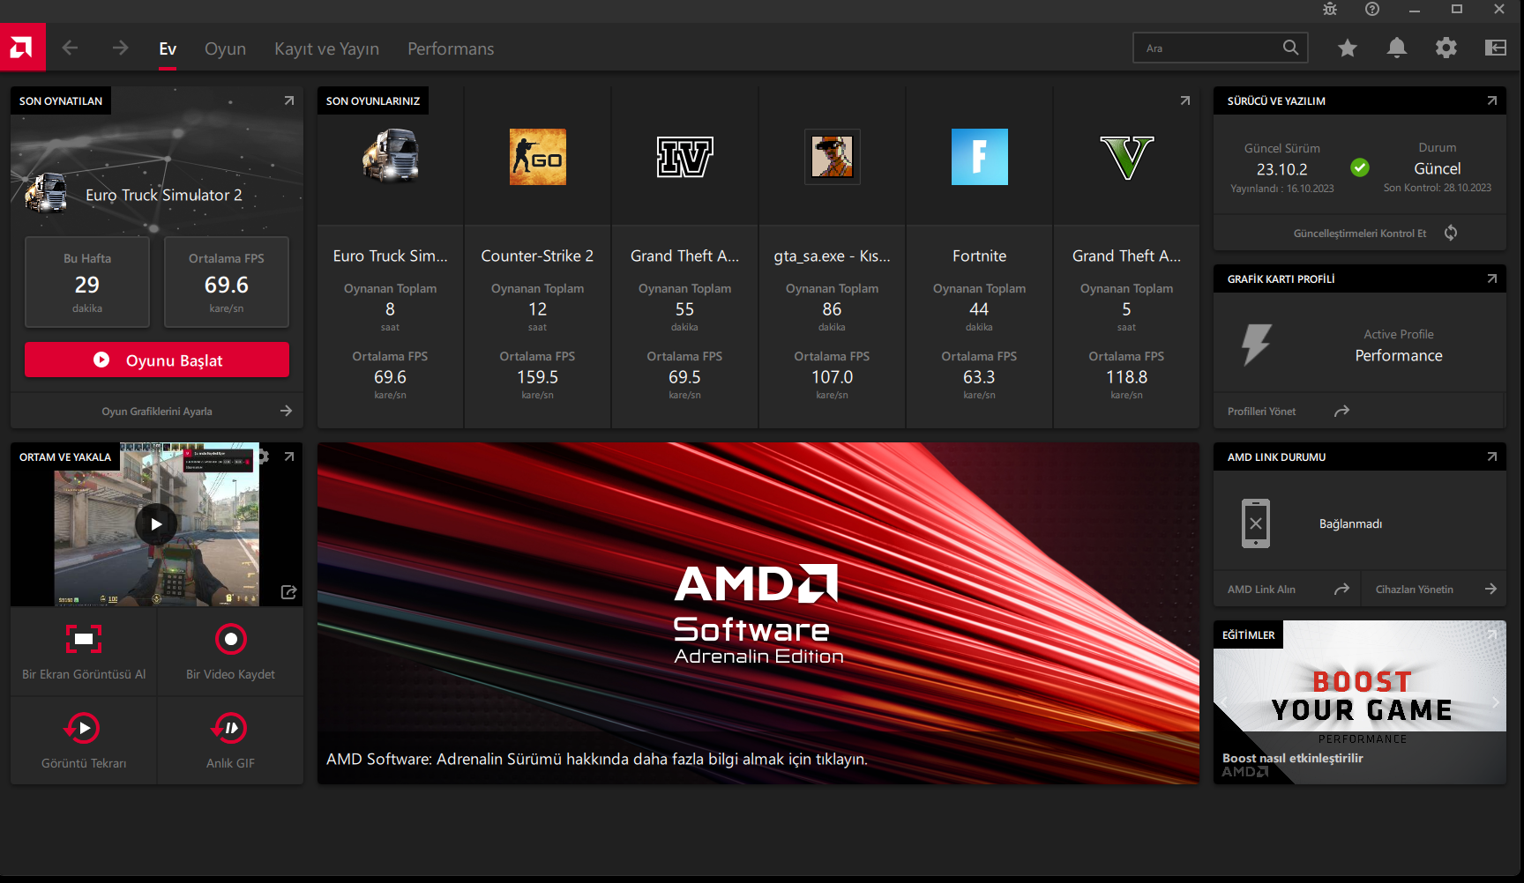Expand the Eğitimler panel
Screen dimensions: 1524x883
(1491, 634)
